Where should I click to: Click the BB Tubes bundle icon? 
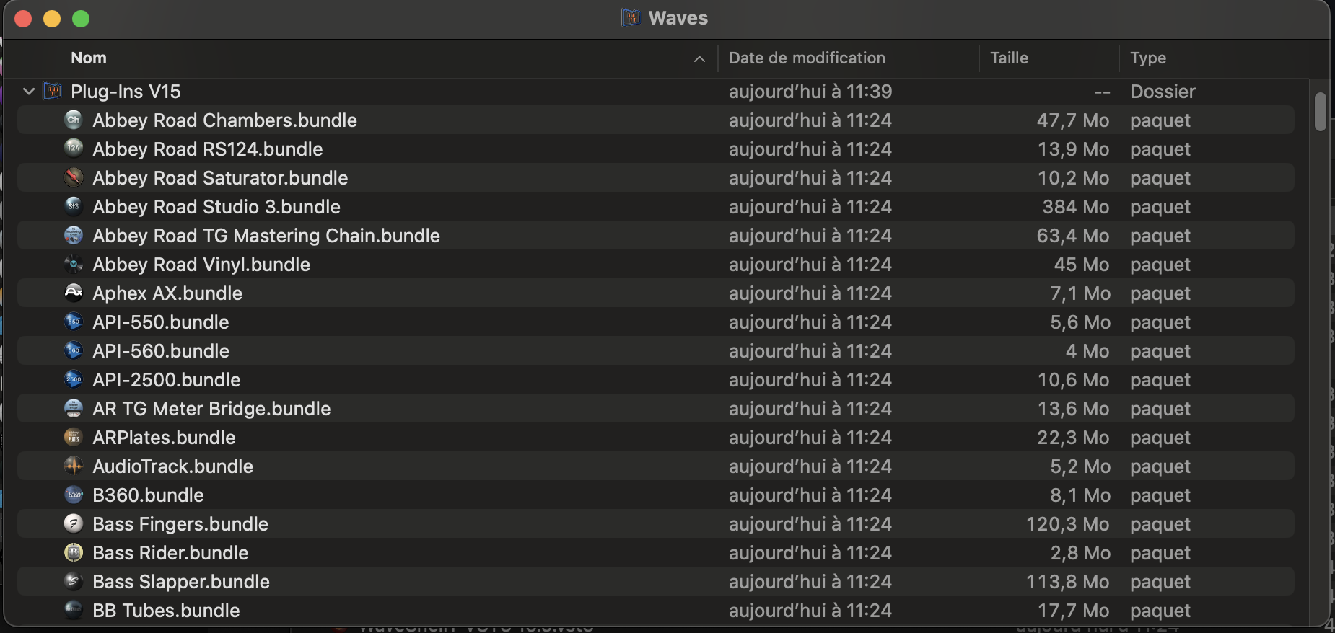74,610
